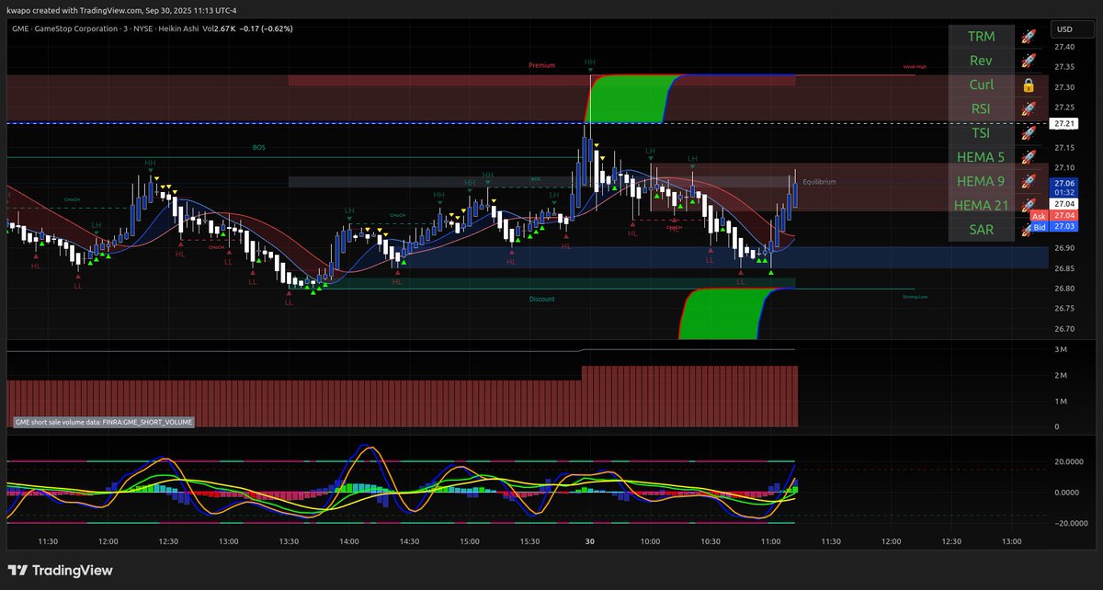1103x590 pixels.
Task: Select the Curl row label
Action: point(981,85)
